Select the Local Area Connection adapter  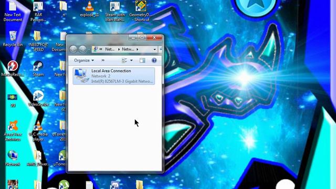(x=114, y=76)
